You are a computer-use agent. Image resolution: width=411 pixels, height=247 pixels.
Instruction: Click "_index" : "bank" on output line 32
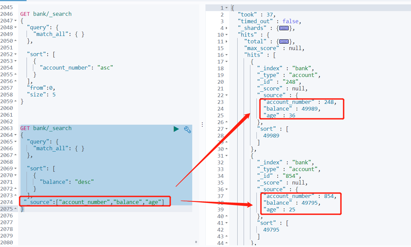[x=286, y=163]
